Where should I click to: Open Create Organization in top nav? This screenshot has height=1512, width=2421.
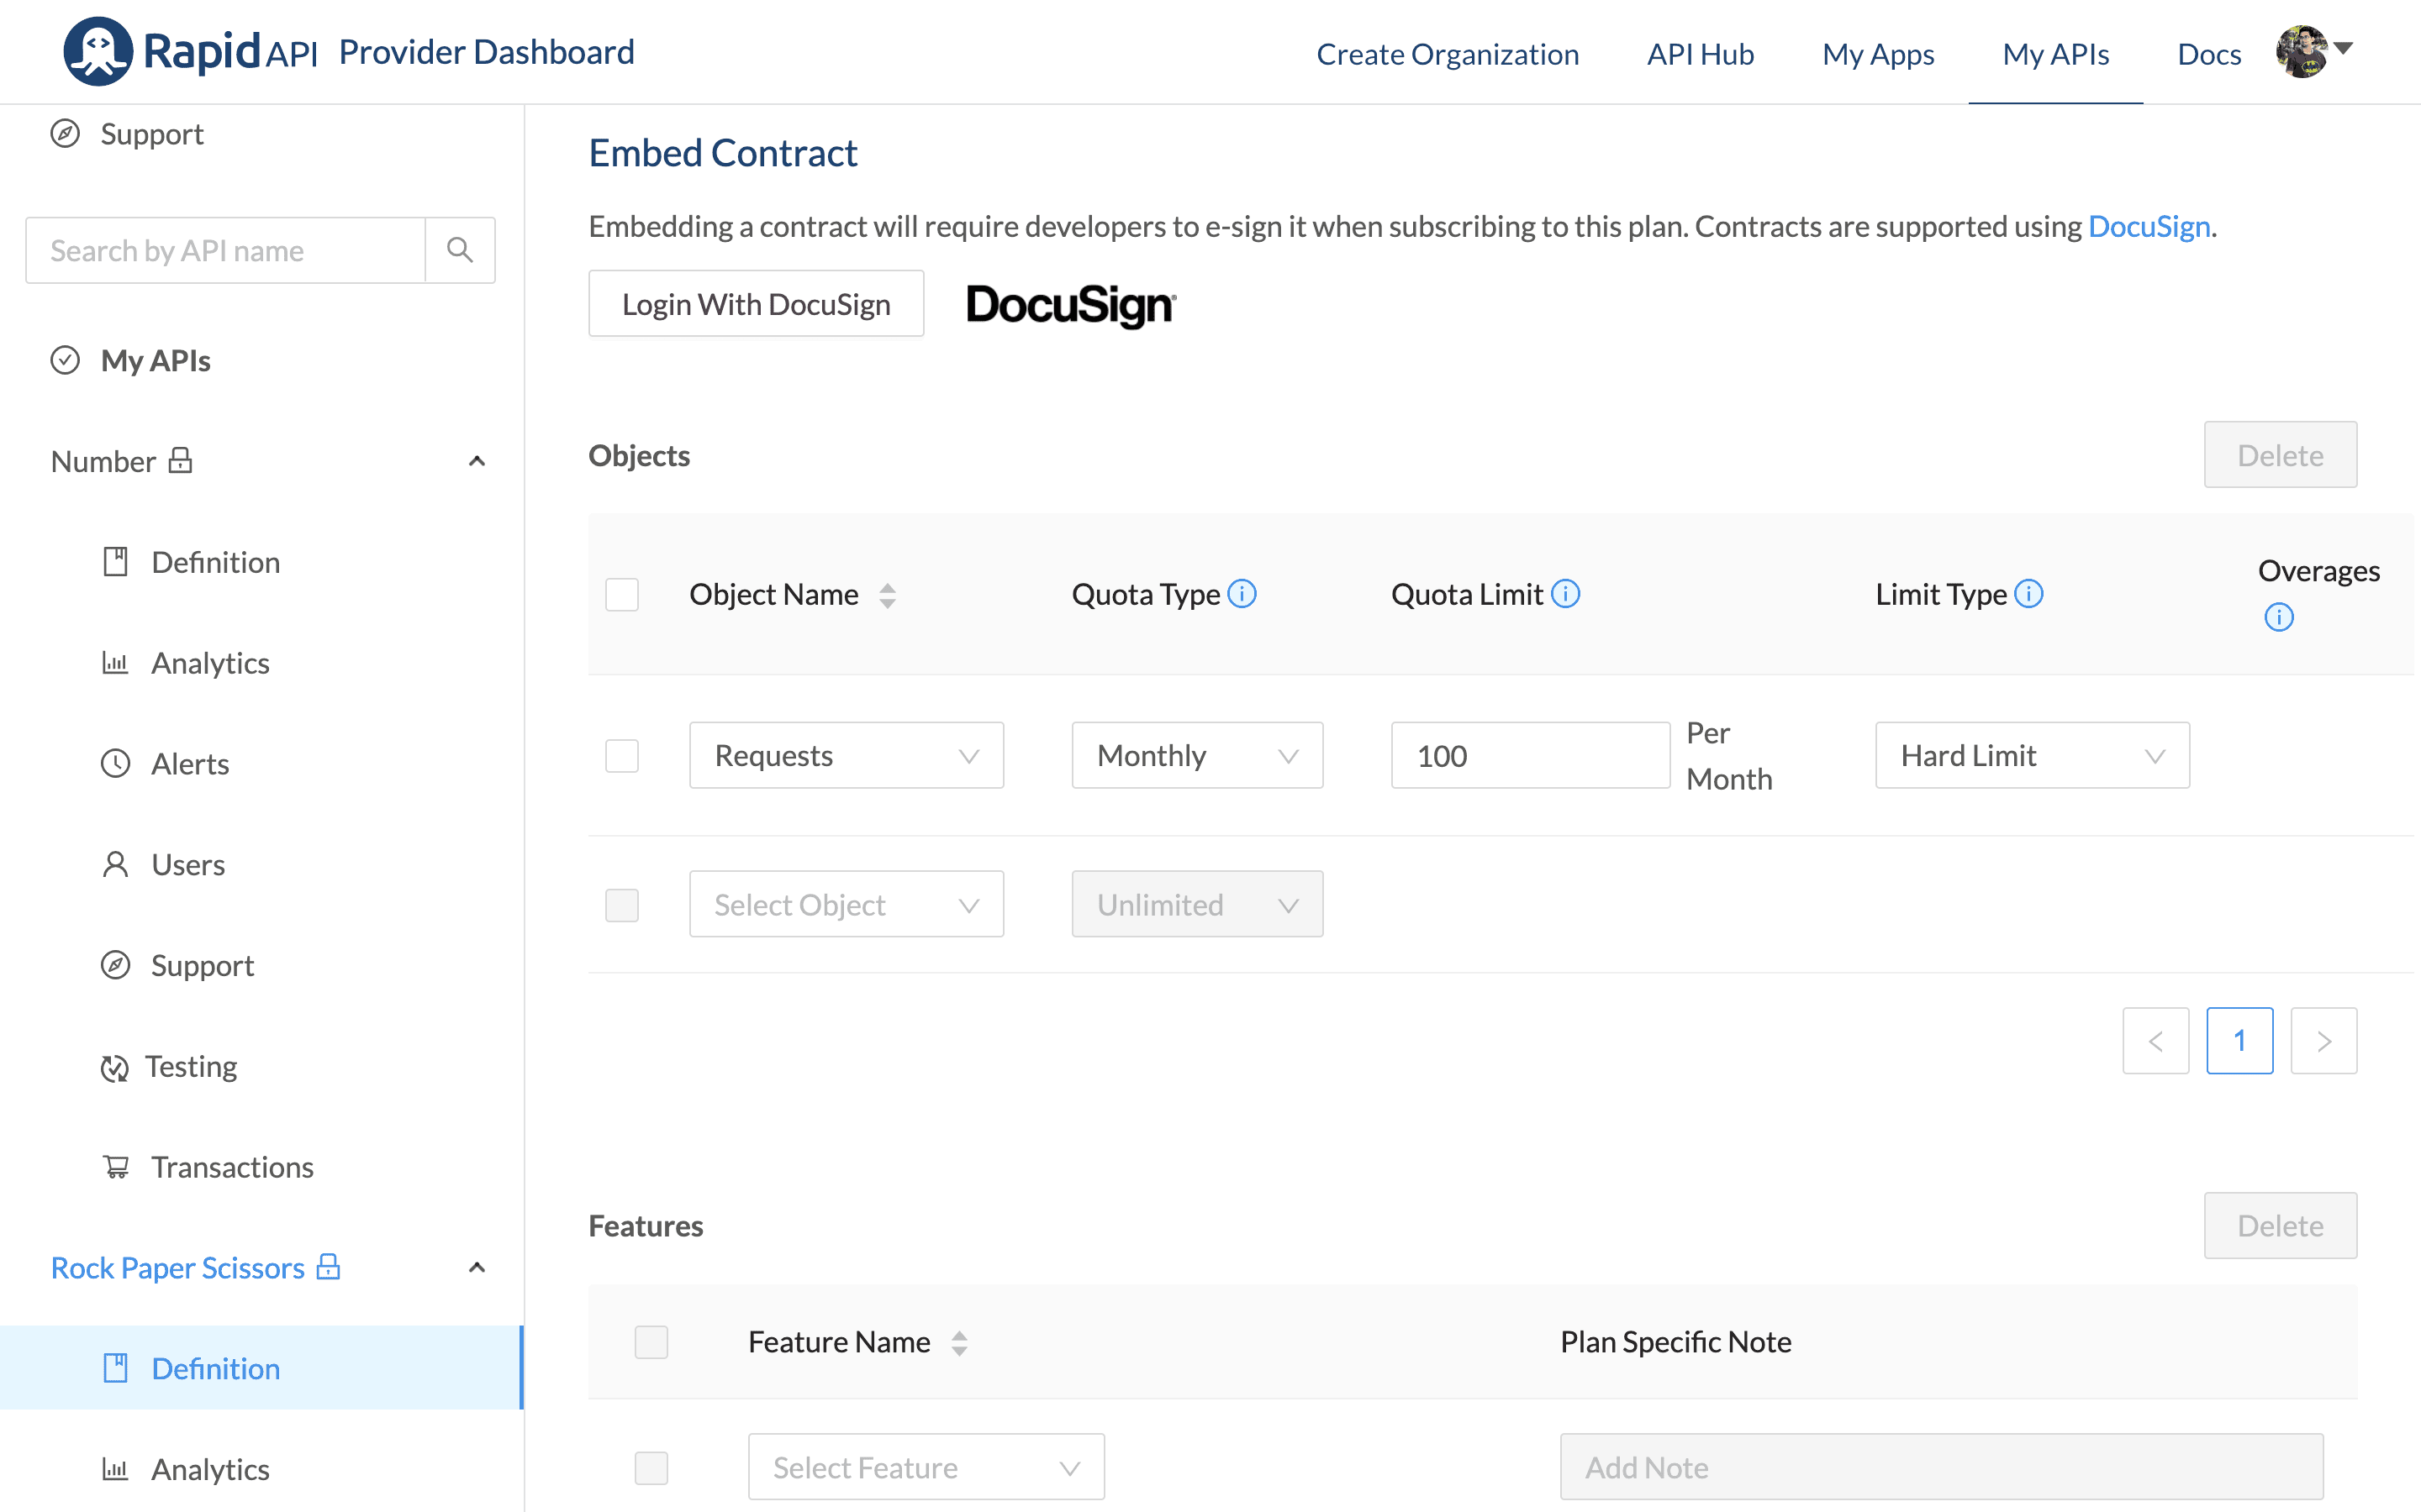[x=1448, y=54]
